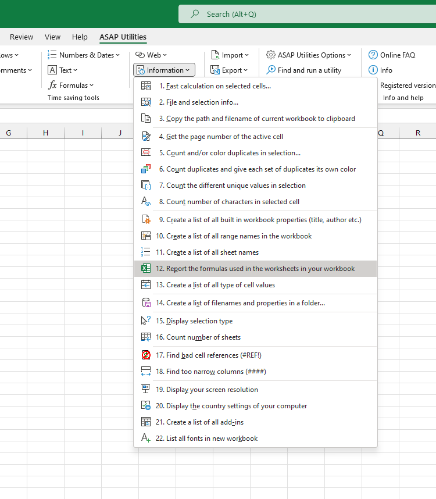The height and width of the screenshot is (499, 436).
Task: Open the Online FAQ link
Action: (x=392, y=55)
